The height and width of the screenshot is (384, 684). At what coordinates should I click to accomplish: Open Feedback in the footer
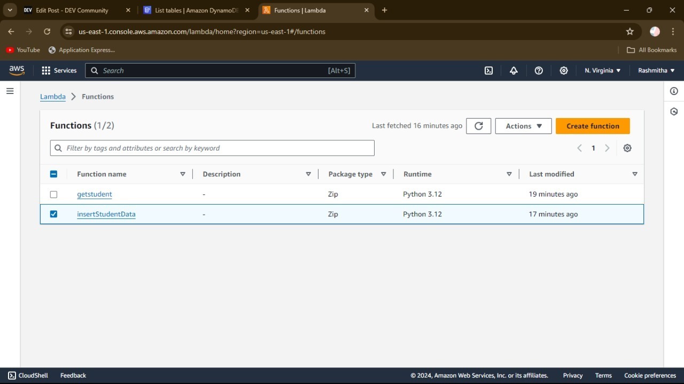click(x=73, y=375)
